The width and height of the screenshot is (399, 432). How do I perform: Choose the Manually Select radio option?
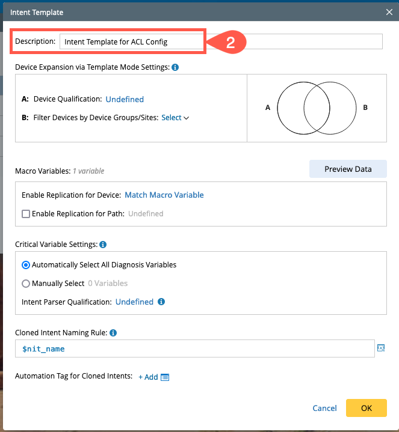point(26,283)
